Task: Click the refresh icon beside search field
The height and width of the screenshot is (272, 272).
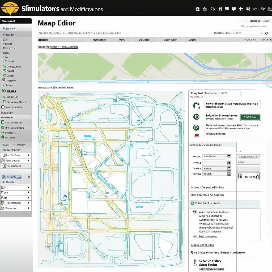Action: (x=266, y=33)
